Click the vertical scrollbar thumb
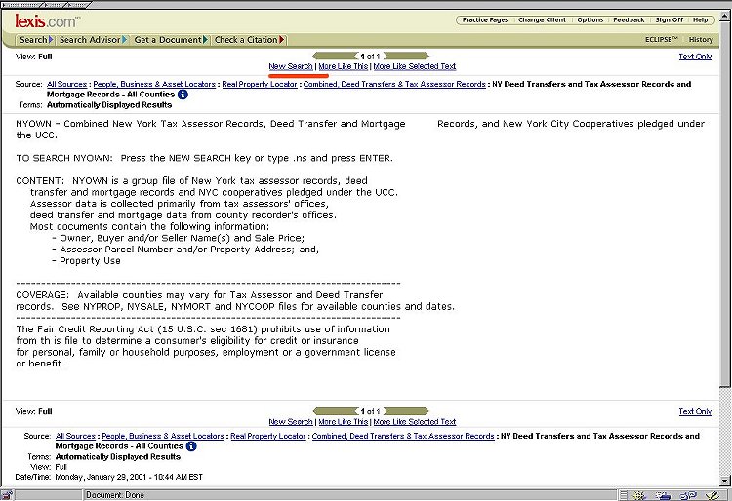The image size is (732, 501). [725, 203]
